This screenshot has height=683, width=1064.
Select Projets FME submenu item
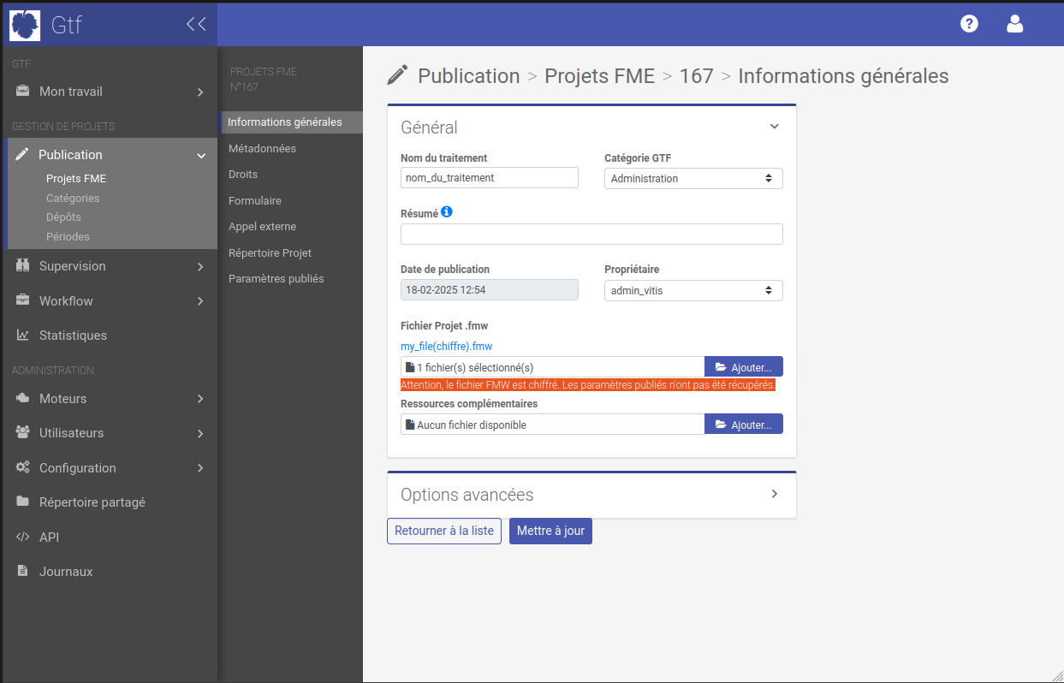[76, 179]
